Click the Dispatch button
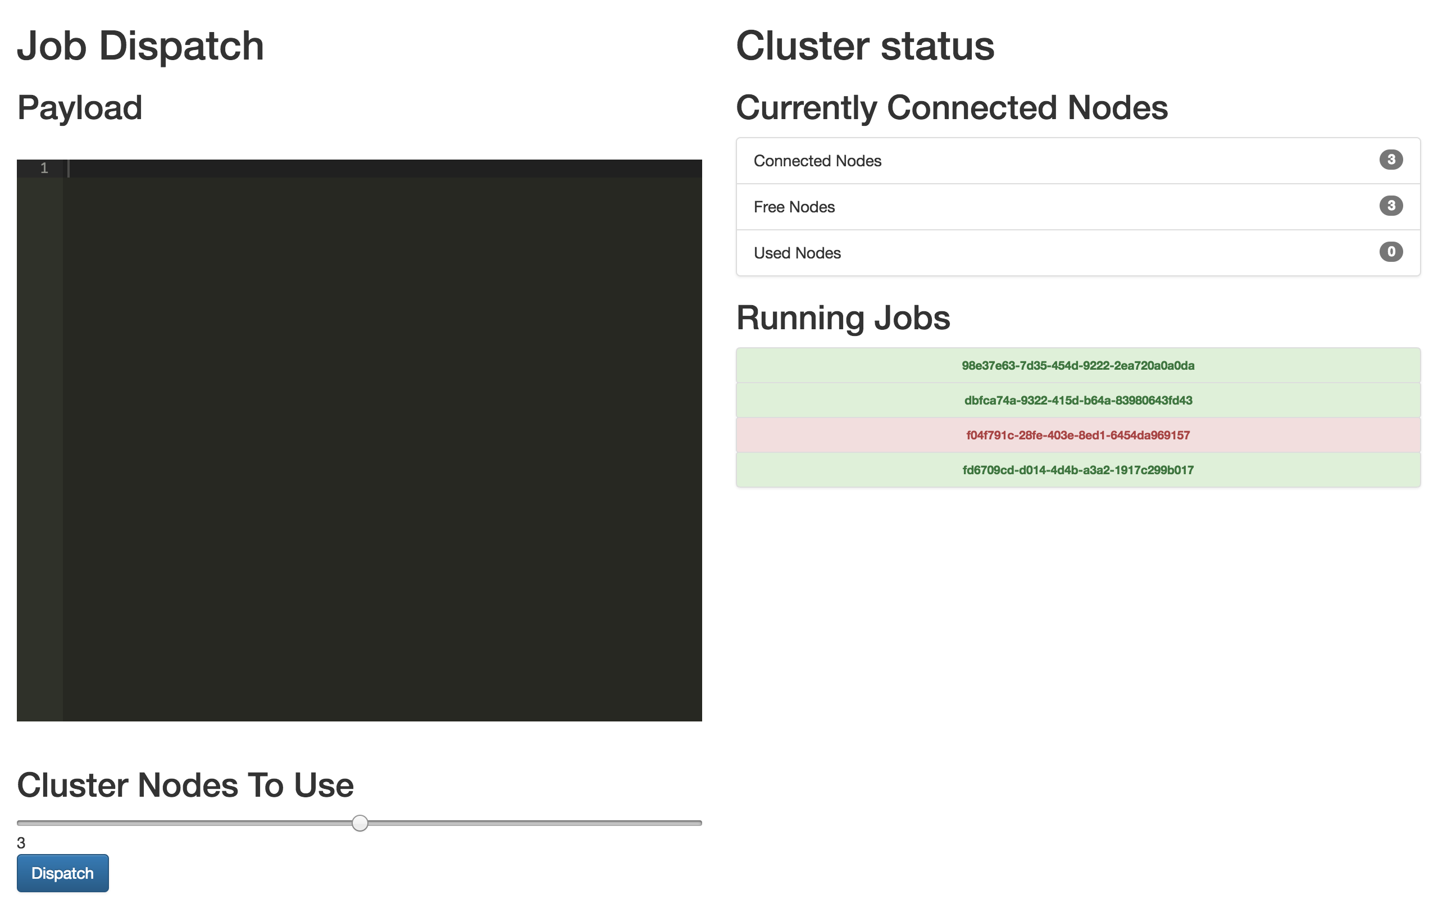1438x899 pixels. (x=62, y=873)
